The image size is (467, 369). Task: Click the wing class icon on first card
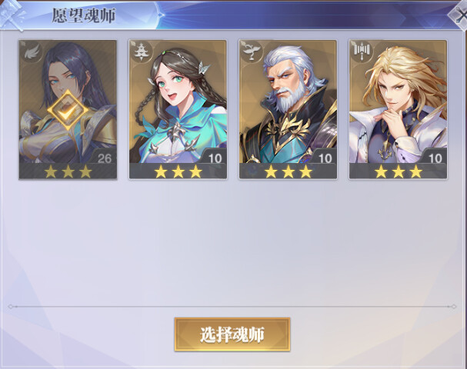(x=32, y=52)
